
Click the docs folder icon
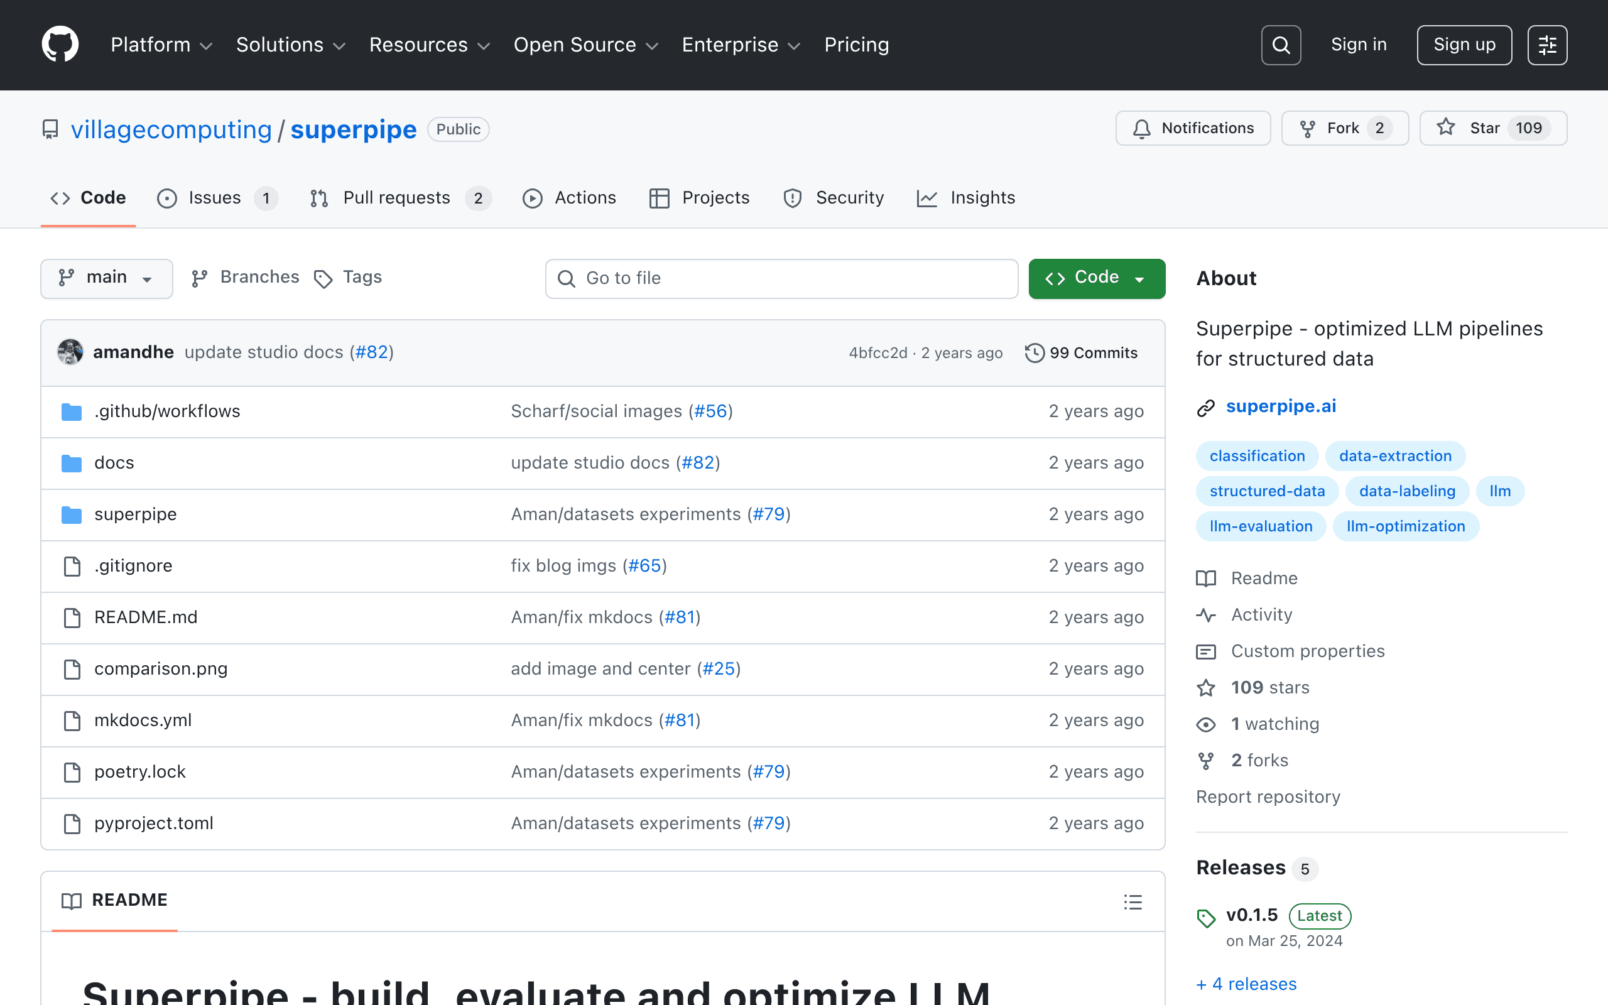(x=71, y=464)
